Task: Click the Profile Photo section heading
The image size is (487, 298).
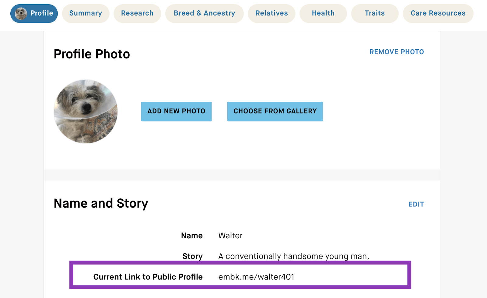Action: (92, 54)
